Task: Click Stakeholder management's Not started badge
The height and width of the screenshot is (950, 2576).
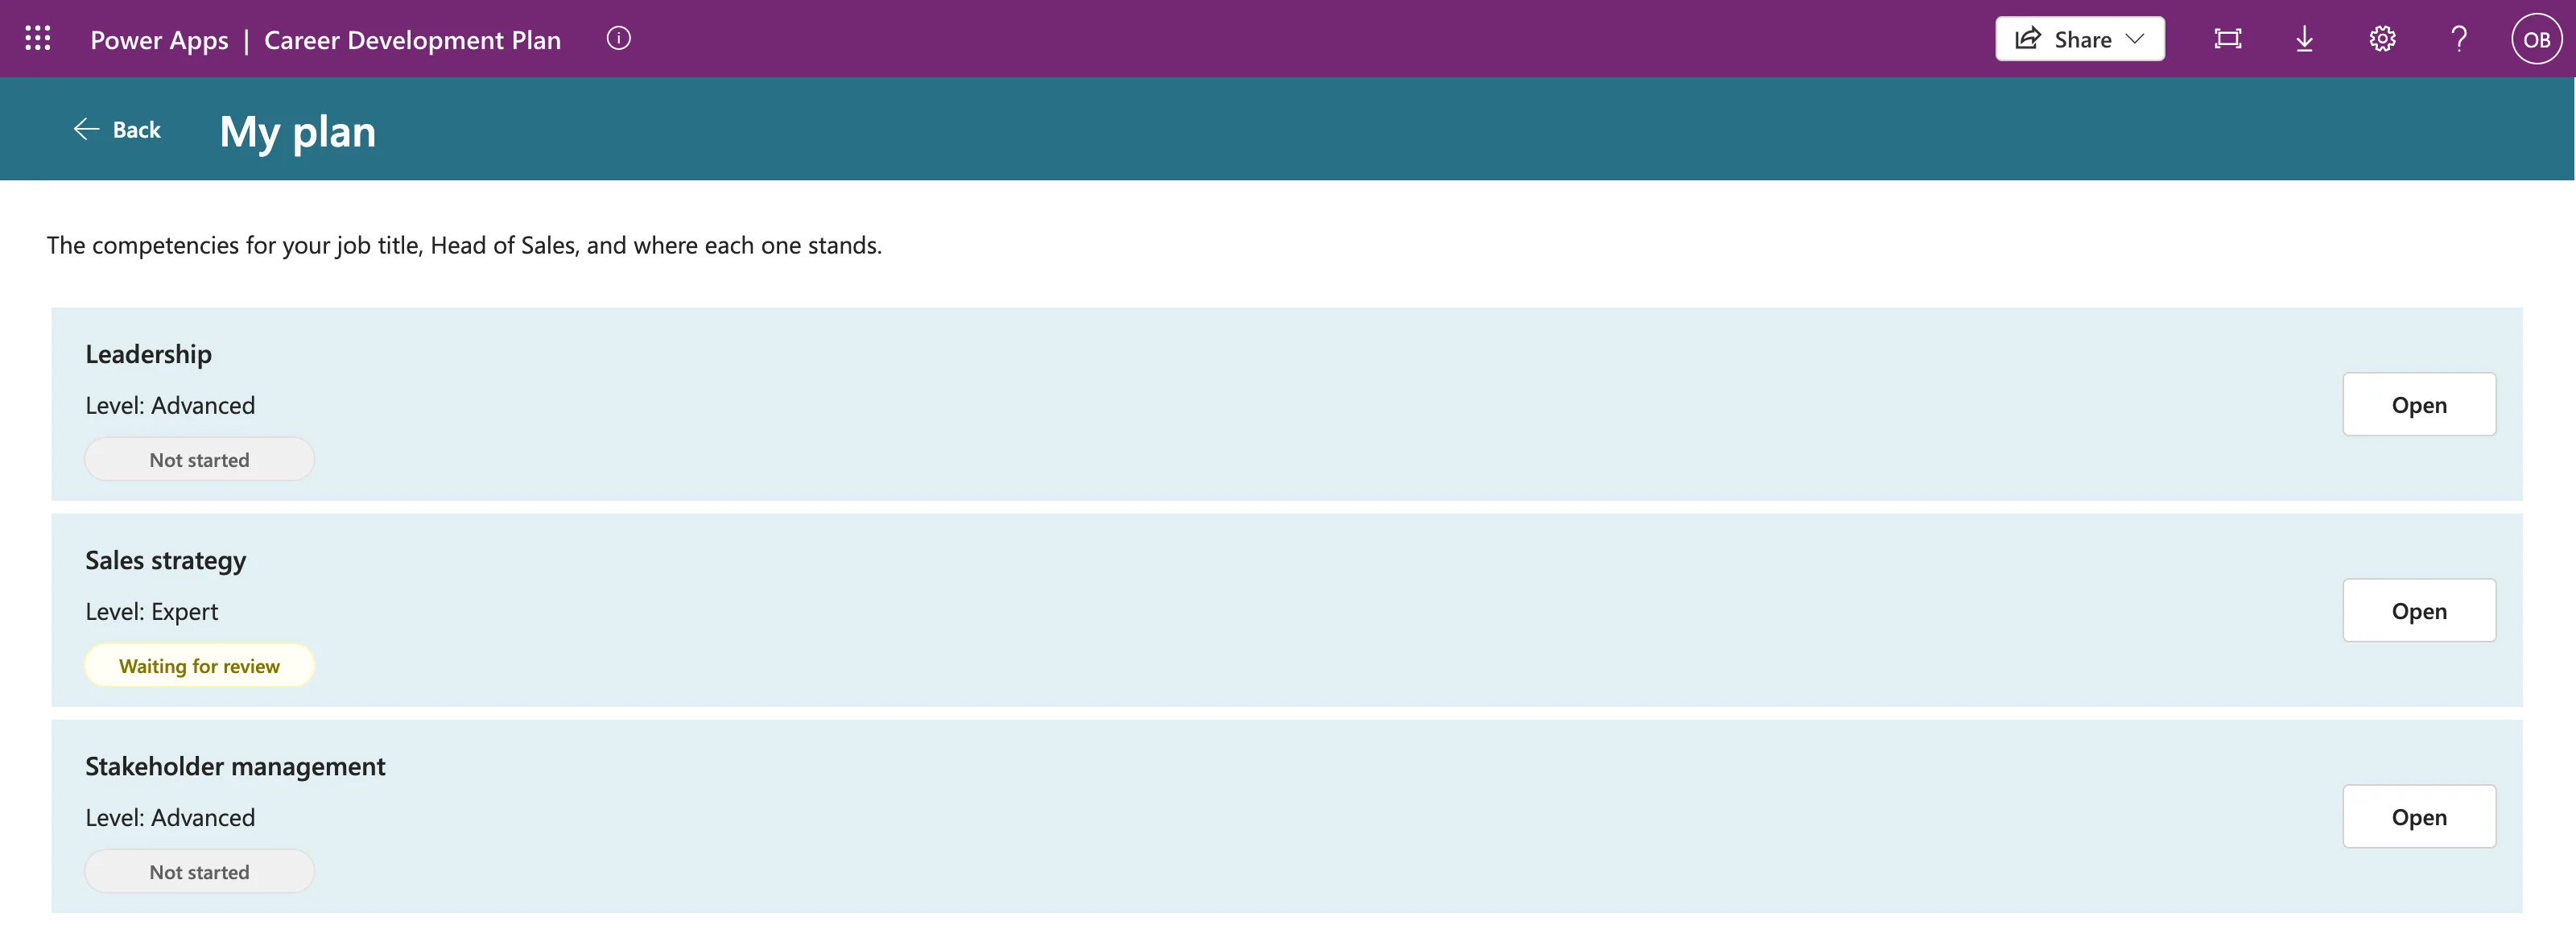Action: point(199,872)
